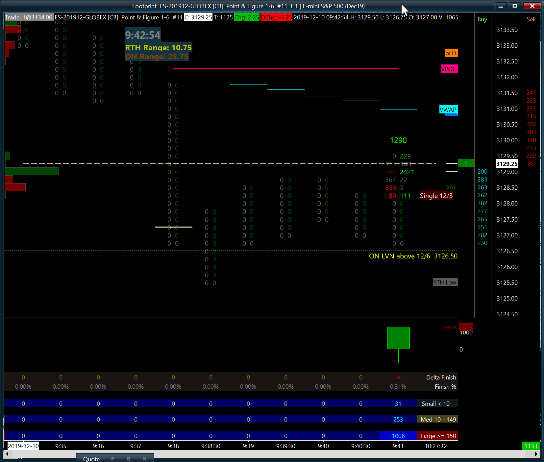Select the pink VPOC price marker
544x462 pixels.
(x=449, y=69)
